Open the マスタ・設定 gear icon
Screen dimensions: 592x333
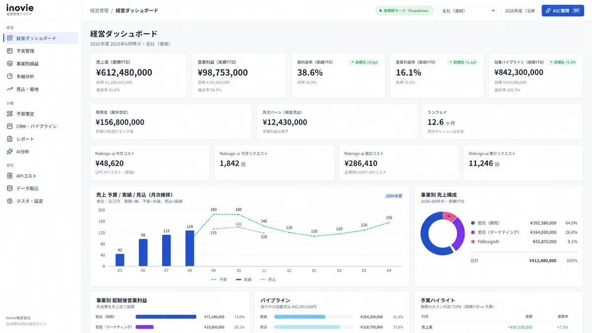pos(10,201)
